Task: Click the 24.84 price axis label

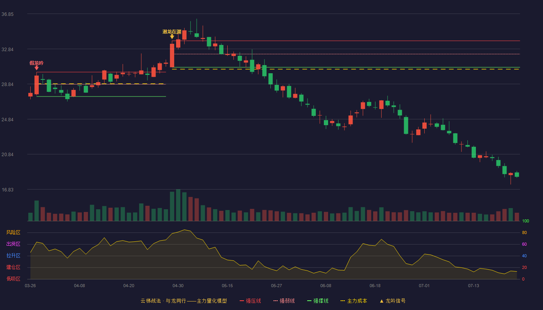Action: [7, 120]
